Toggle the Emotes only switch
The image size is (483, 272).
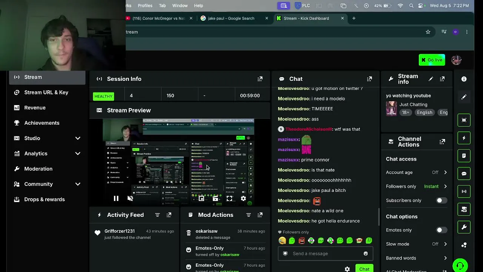tap(441, 230)
